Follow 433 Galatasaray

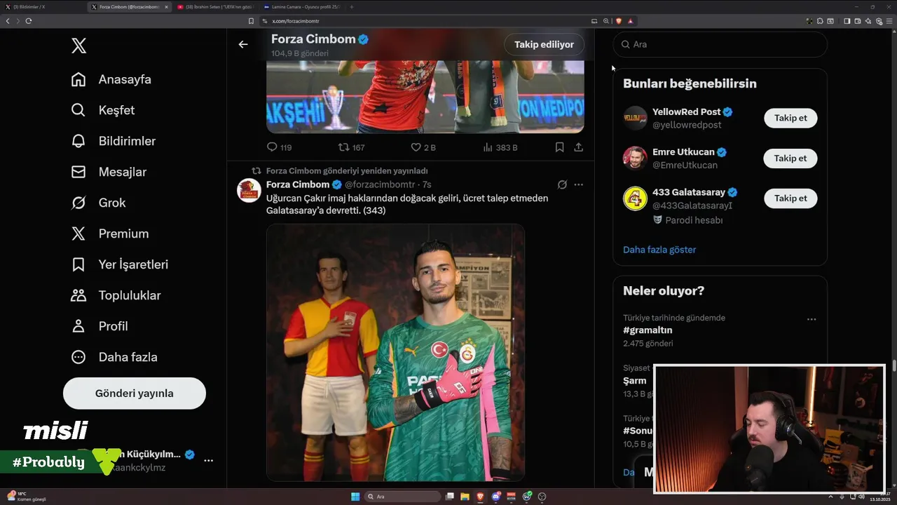pos(790,198)
